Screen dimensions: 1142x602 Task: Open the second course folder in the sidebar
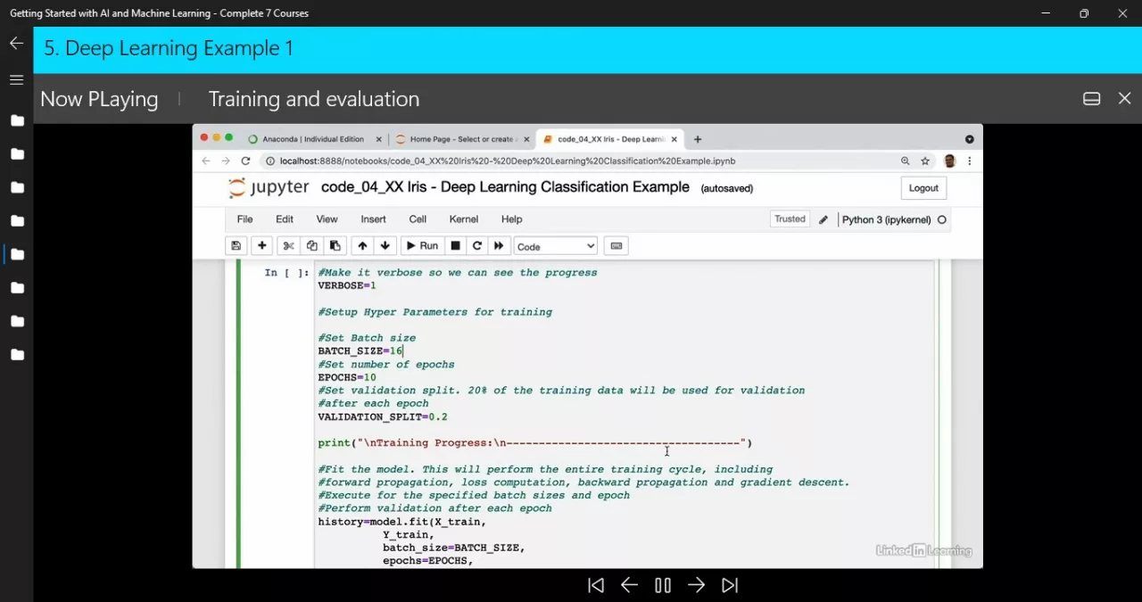coord(17,154)
